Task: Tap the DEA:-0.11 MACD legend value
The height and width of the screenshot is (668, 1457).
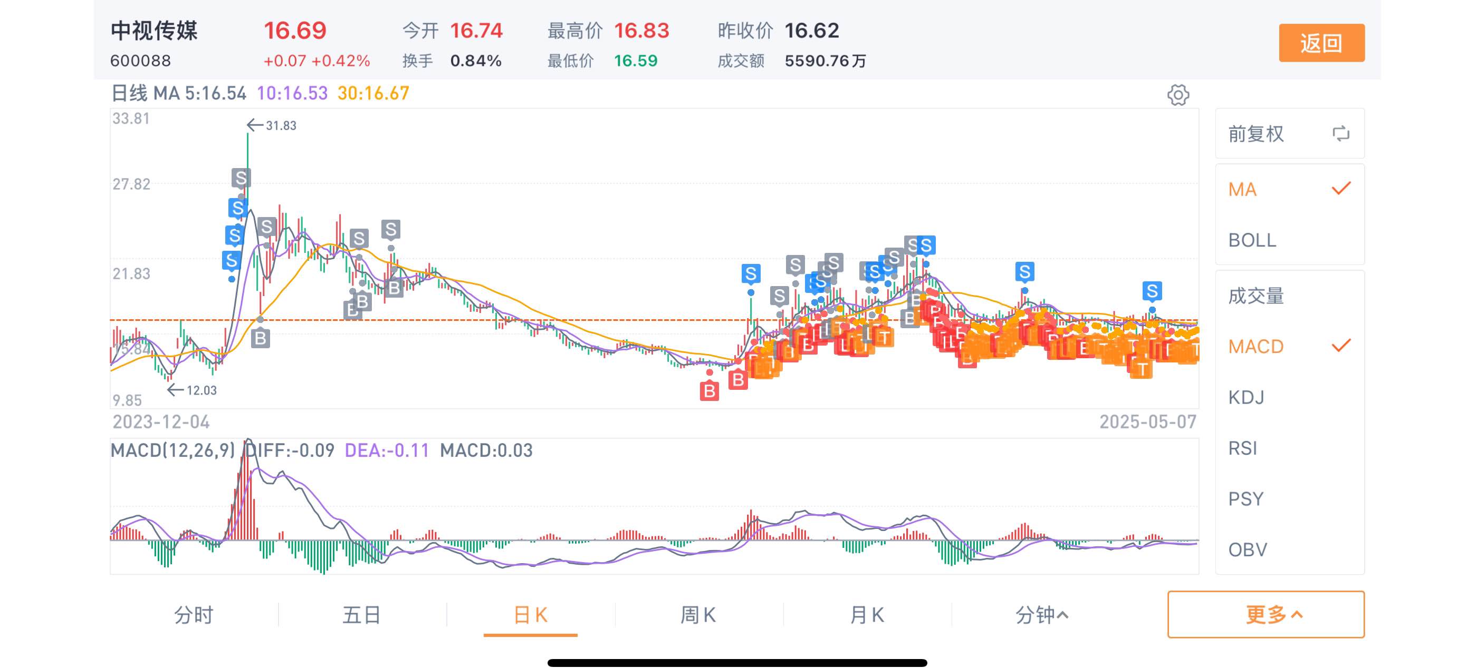Action: [387, 450]
